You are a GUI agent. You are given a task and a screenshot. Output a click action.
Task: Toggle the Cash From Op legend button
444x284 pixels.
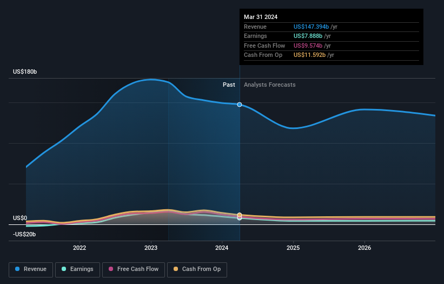(x=197, y=269)
